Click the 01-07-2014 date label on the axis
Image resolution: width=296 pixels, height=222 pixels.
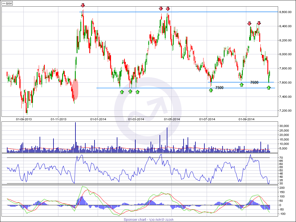[207, 119]
